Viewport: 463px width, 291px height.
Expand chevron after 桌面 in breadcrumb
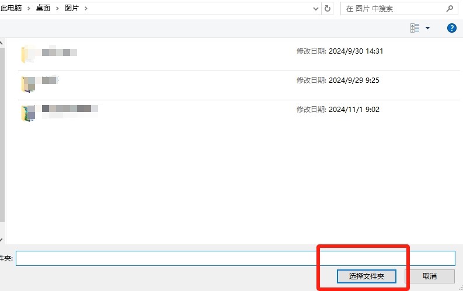[58, 9]
